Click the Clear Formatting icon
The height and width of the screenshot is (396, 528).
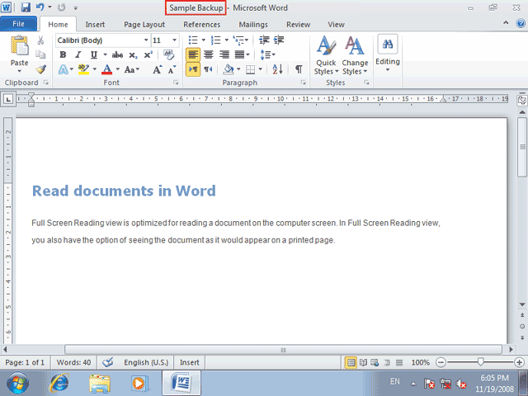pyautogui.click(x=168, y=55)
